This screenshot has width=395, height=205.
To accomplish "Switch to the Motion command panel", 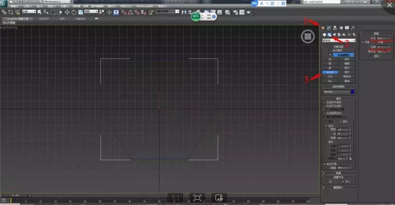I will pos(341,28).
